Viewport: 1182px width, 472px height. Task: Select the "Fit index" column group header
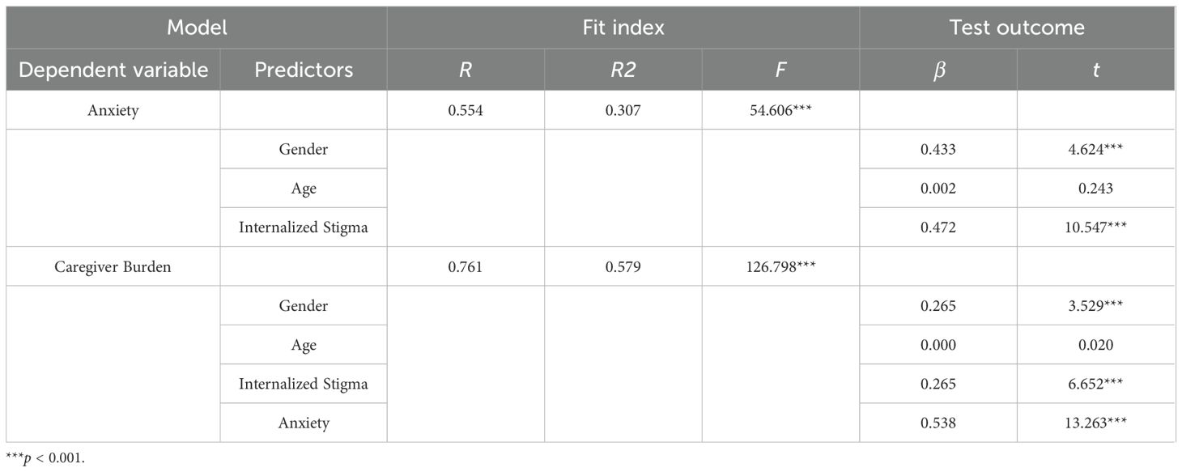[623, 28]
